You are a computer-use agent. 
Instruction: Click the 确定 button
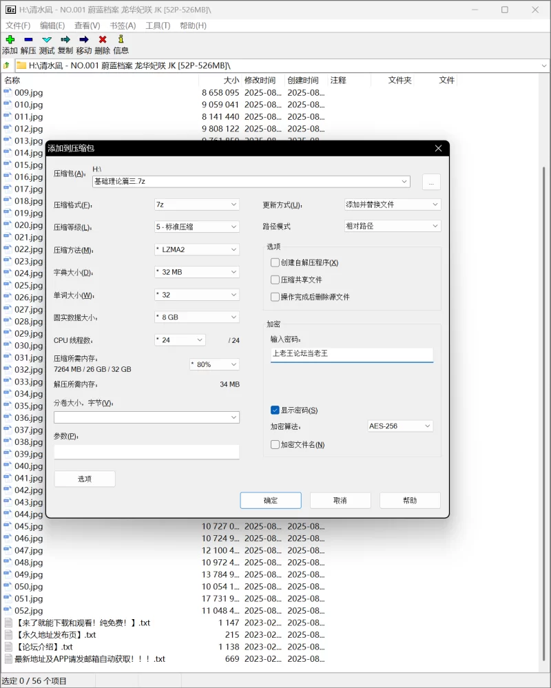tap(271, 500)
